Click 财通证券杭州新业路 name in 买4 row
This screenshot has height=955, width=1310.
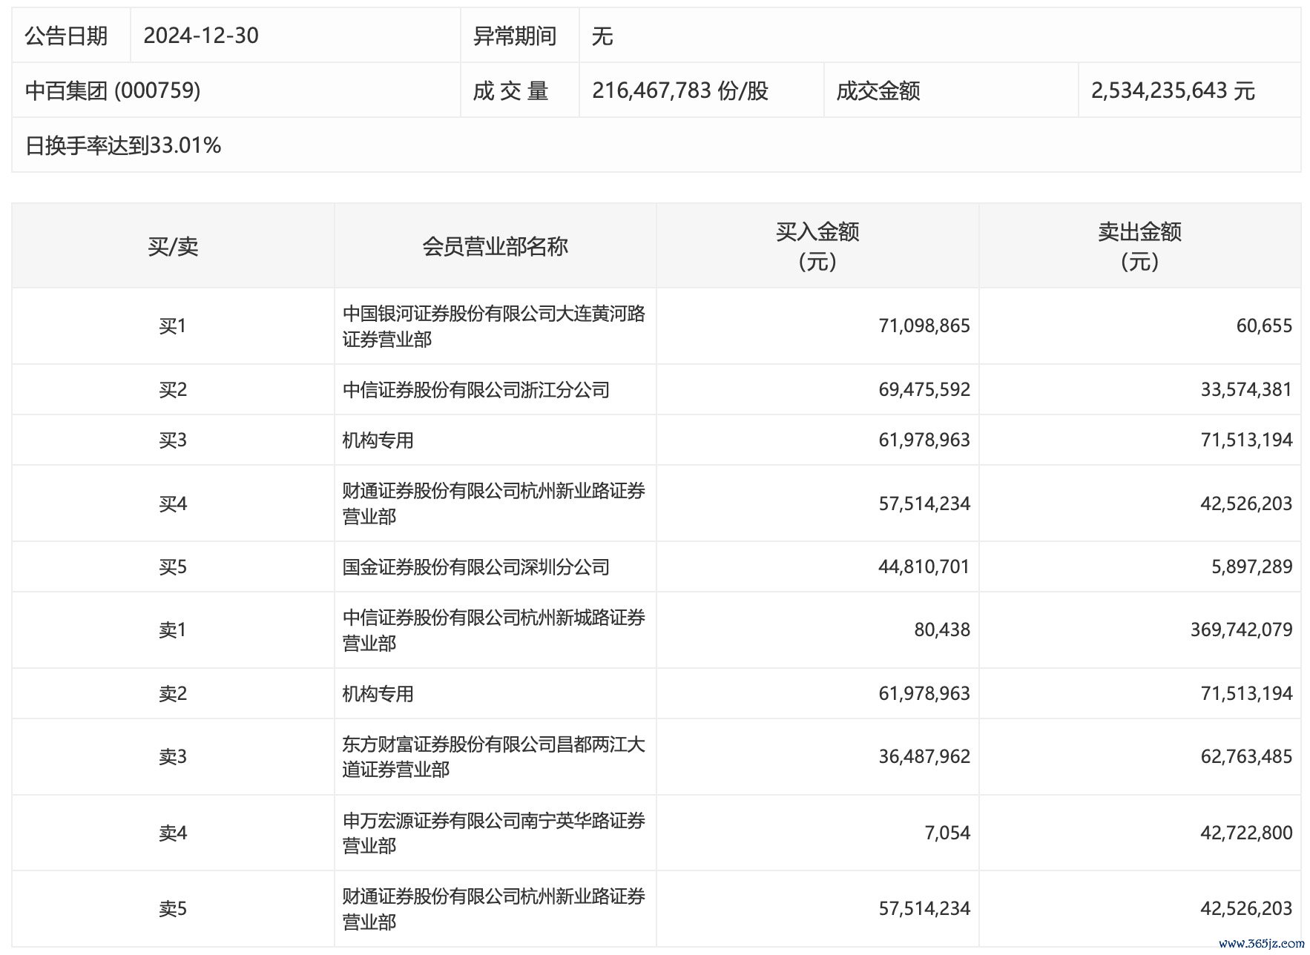tap(494, 503)
